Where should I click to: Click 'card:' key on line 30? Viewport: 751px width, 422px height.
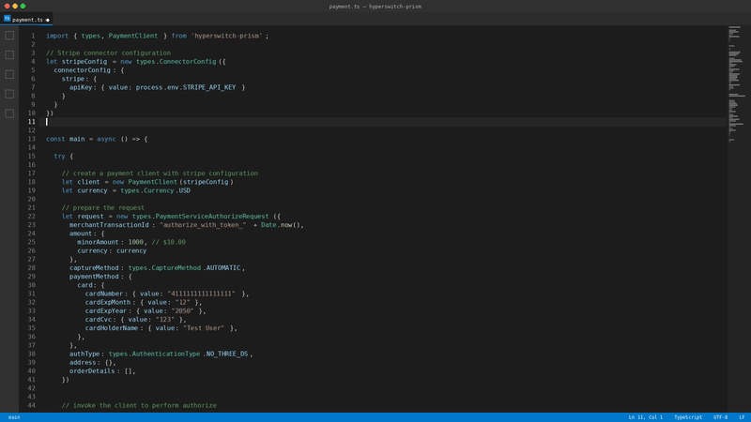click(x=85, y=286)
